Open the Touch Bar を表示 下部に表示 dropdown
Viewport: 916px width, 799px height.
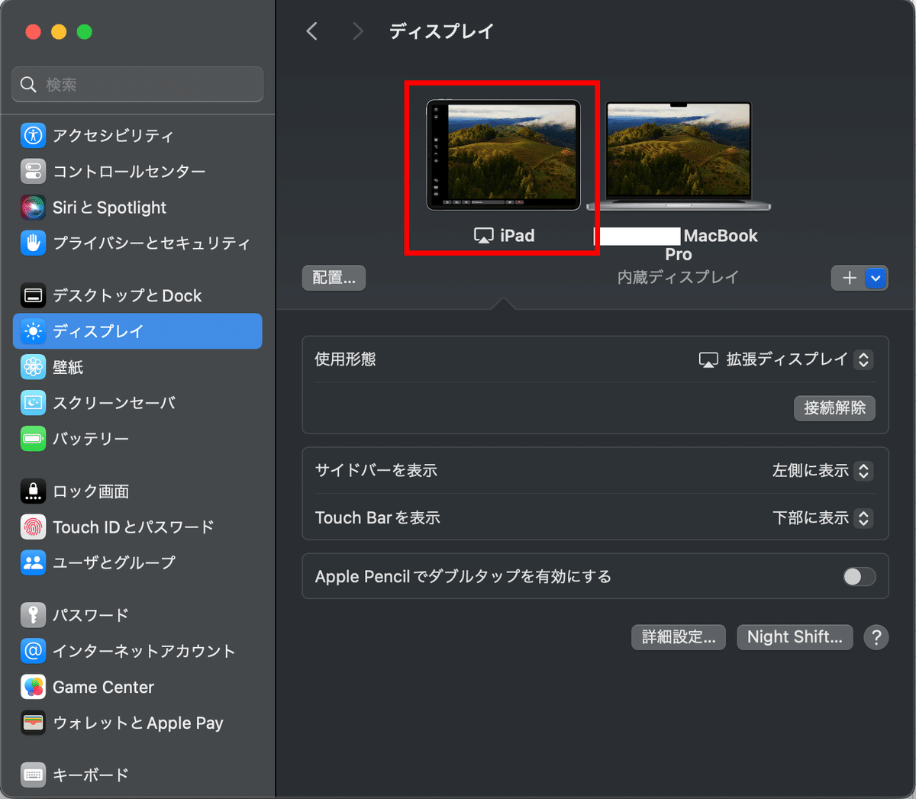pos(822,518)
